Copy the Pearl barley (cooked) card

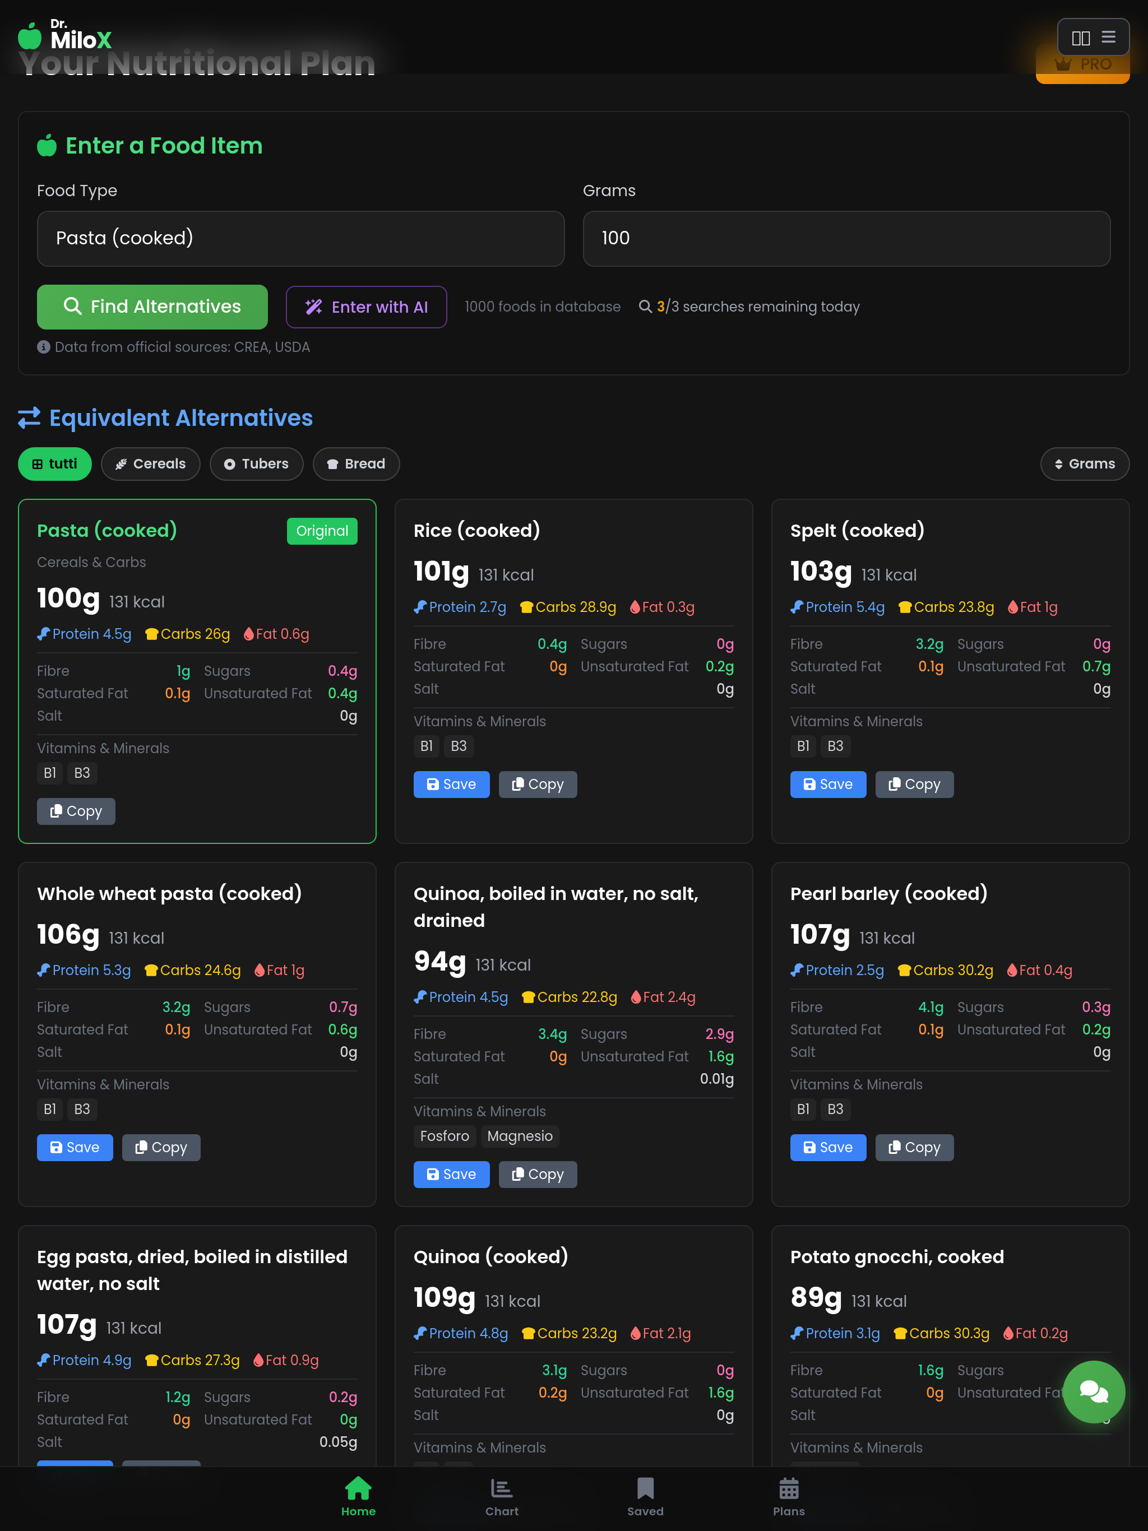pos(914,1148)
